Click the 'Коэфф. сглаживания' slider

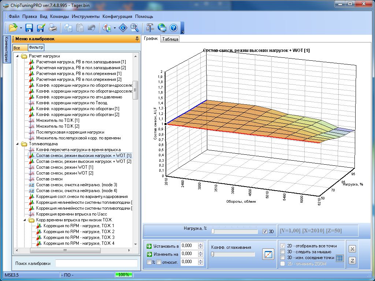233,254
